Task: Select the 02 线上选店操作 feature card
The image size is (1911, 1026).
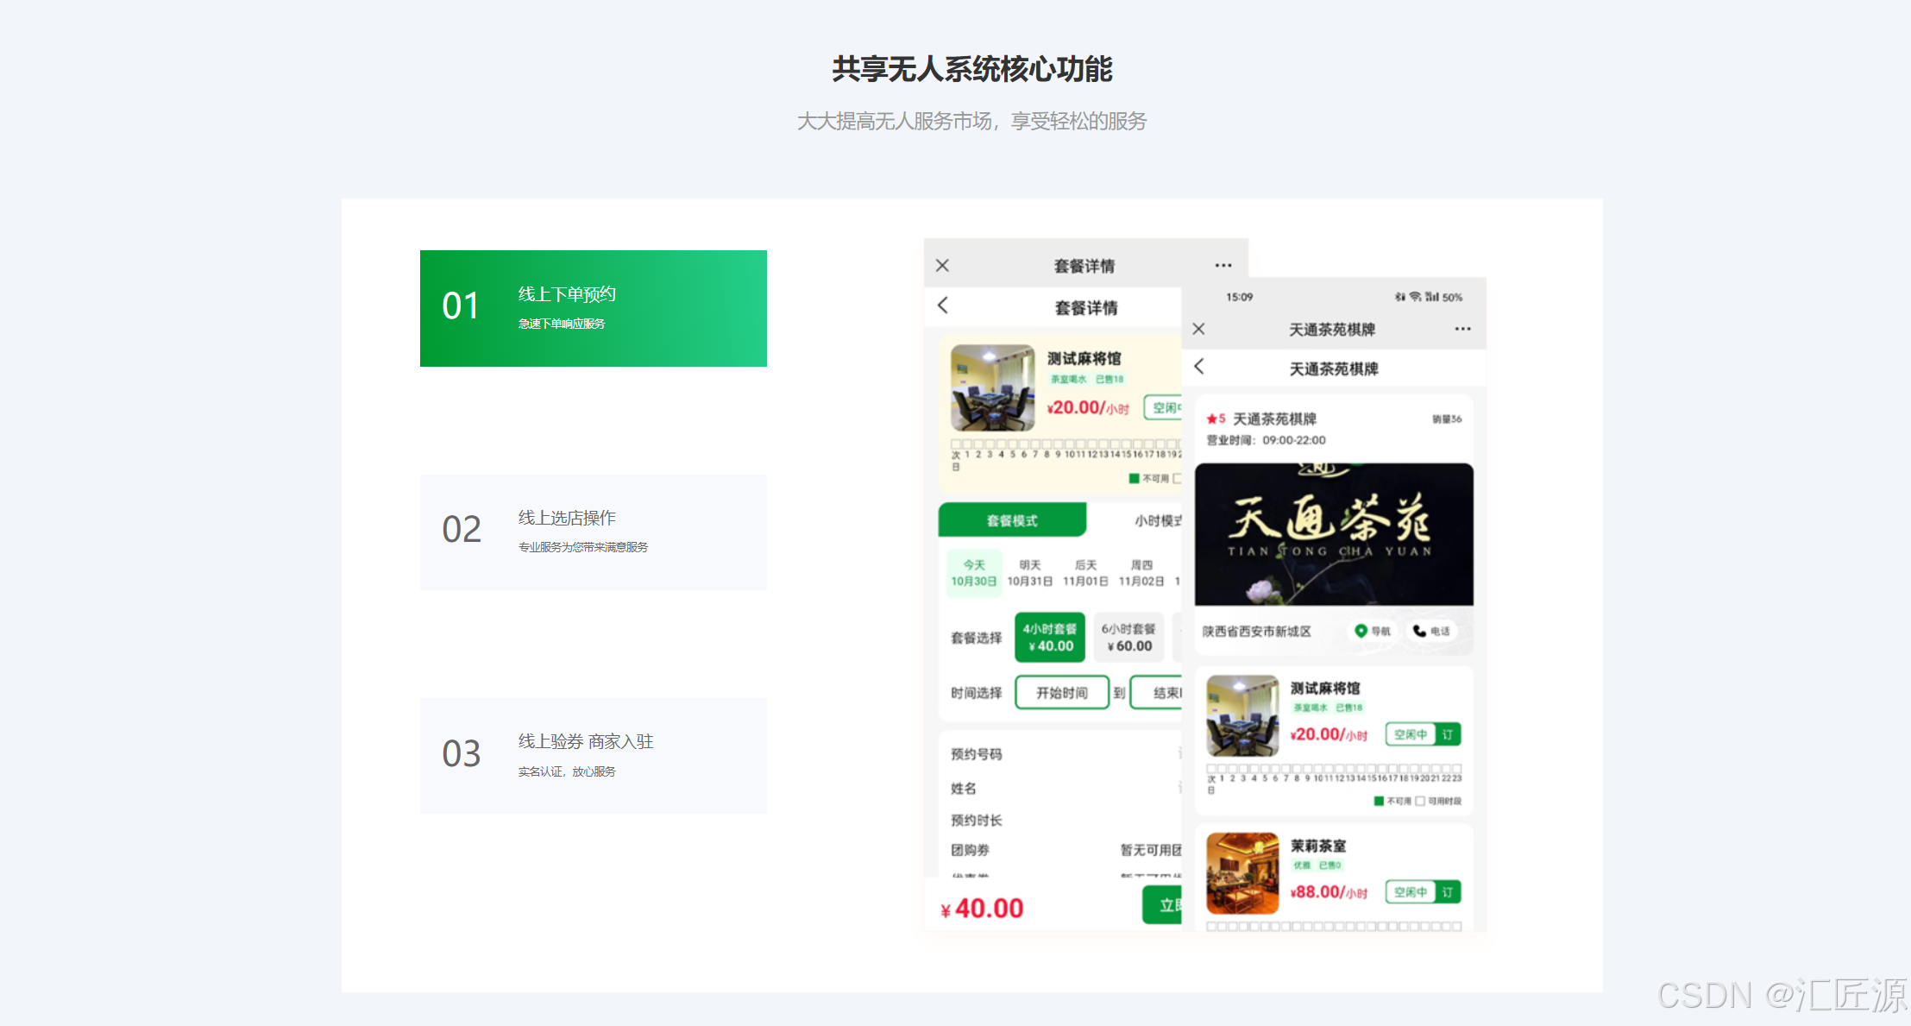Action: (x=593, y=532)
